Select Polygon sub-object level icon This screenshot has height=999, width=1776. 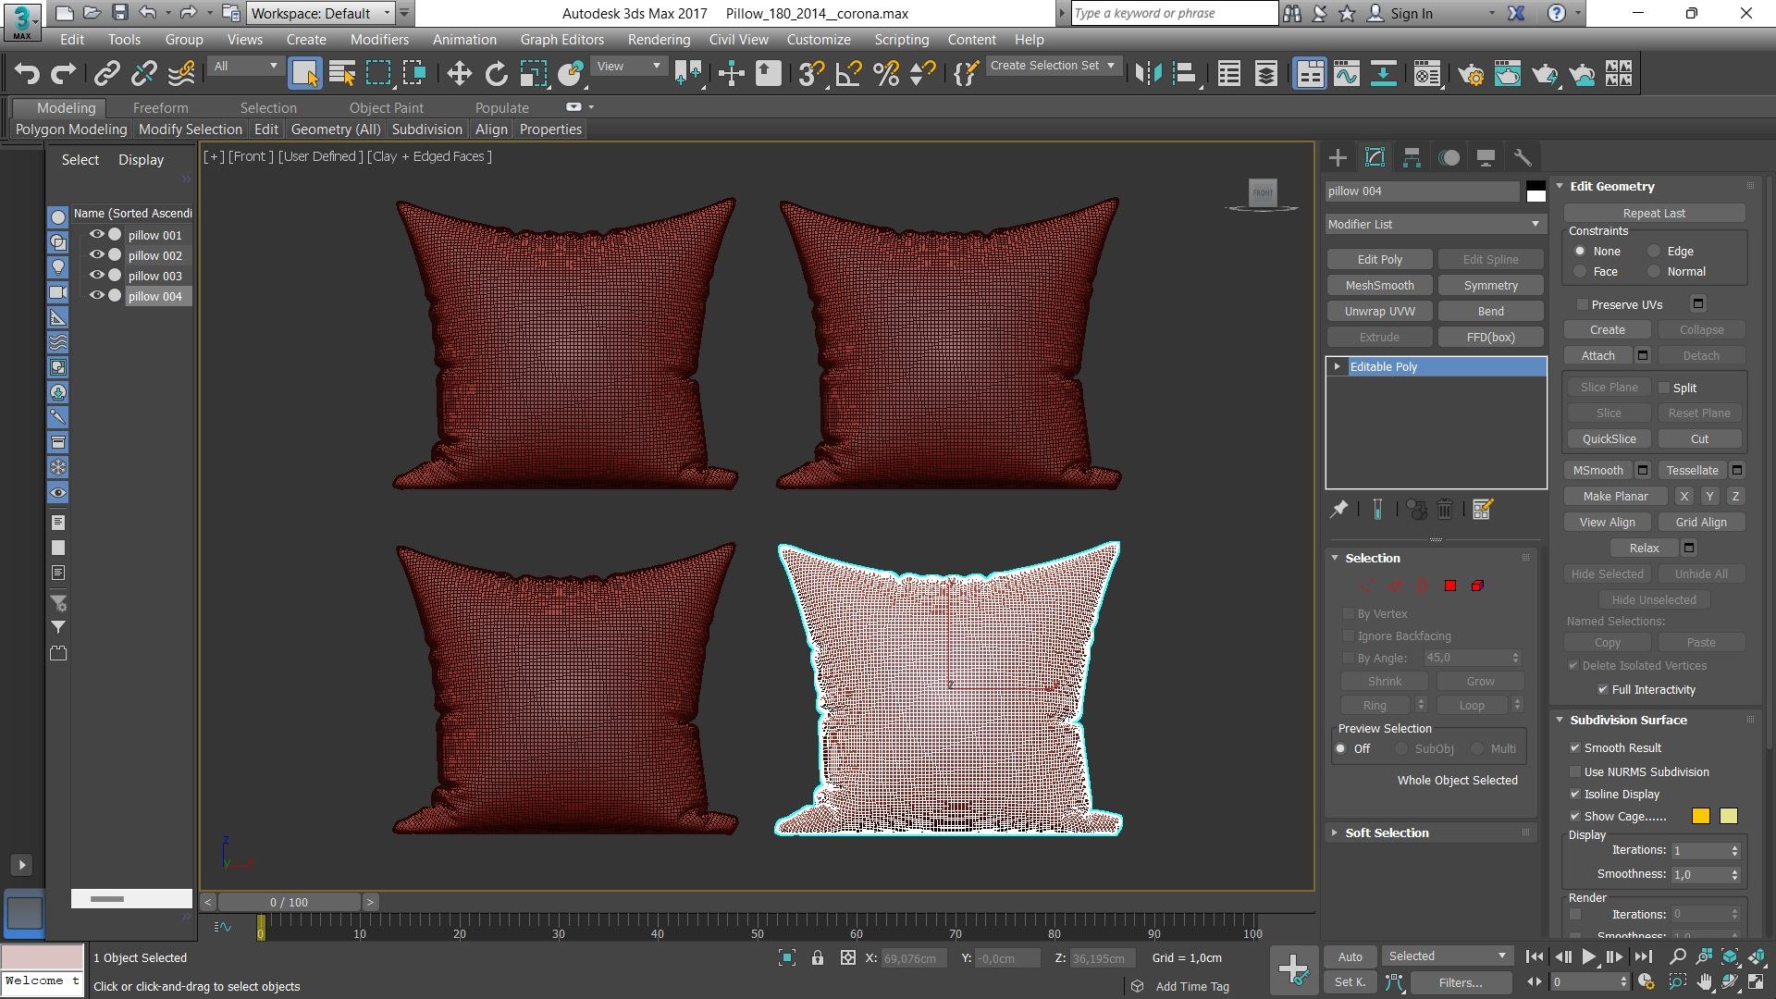coord(1450,586)
